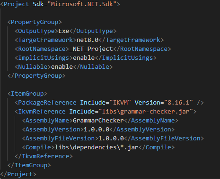Click the closing Nullable tag
This screenshot has height=179, width=220.
point(93,67)
